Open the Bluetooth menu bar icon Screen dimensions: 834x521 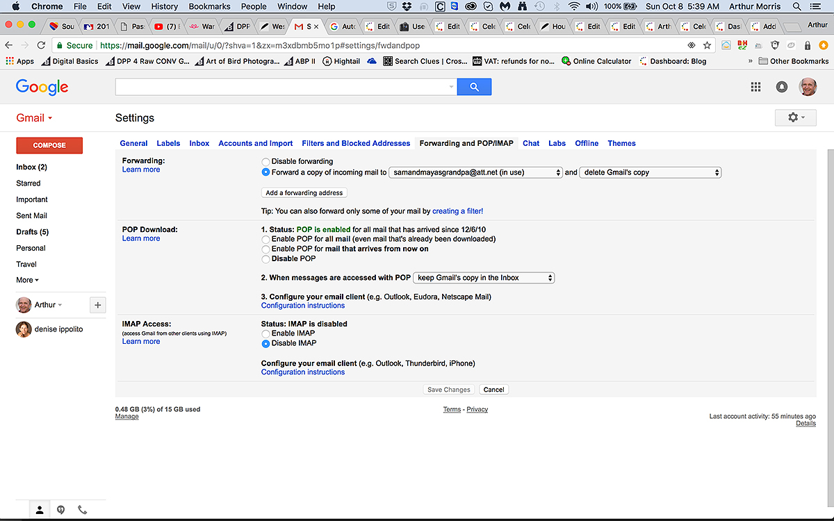pyautogui.click(x=557, y=6)
